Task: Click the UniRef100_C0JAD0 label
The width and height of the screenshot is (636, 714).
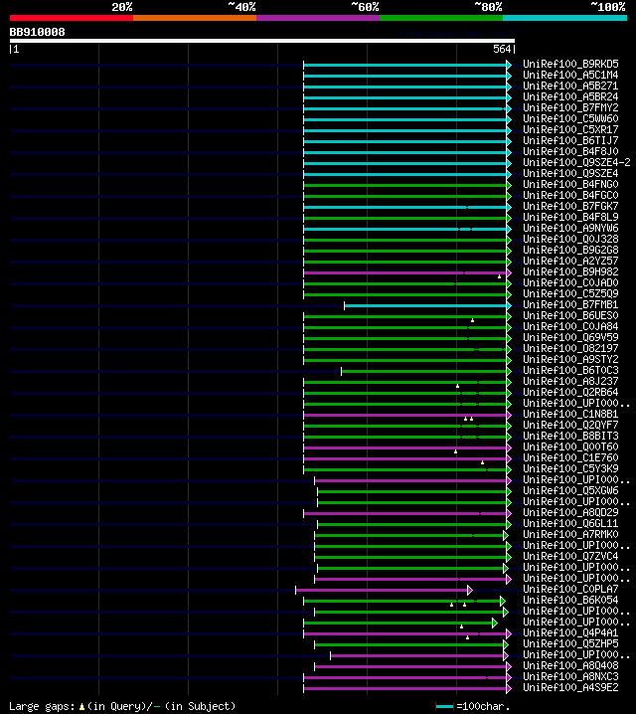Action: point(570,282)
